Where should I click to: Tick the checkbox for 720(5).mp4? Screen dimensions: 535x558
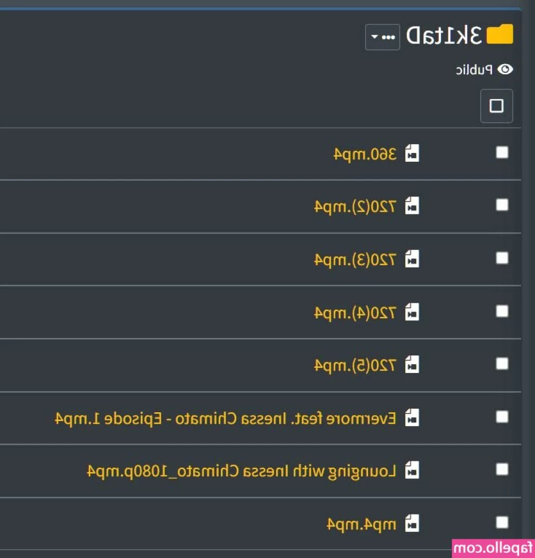click(x=502, y=364)
